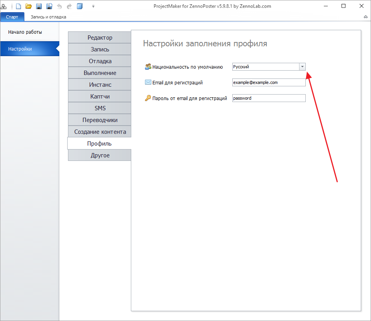The image size is (371, 321).
Task: Click the email password input field
Action: coord(269,98)
